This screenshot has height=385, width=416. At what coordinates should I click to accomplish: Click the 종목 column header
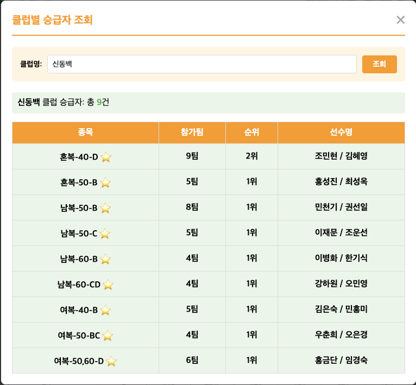pyautogui.click(x=85, y=132)
